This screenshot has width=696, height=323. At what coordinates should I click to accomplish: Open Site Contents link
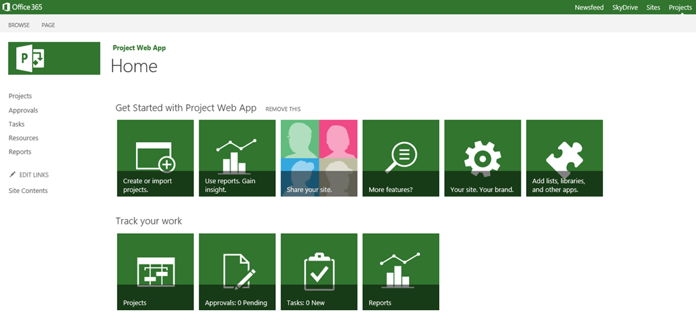click(x=28, y=190)
